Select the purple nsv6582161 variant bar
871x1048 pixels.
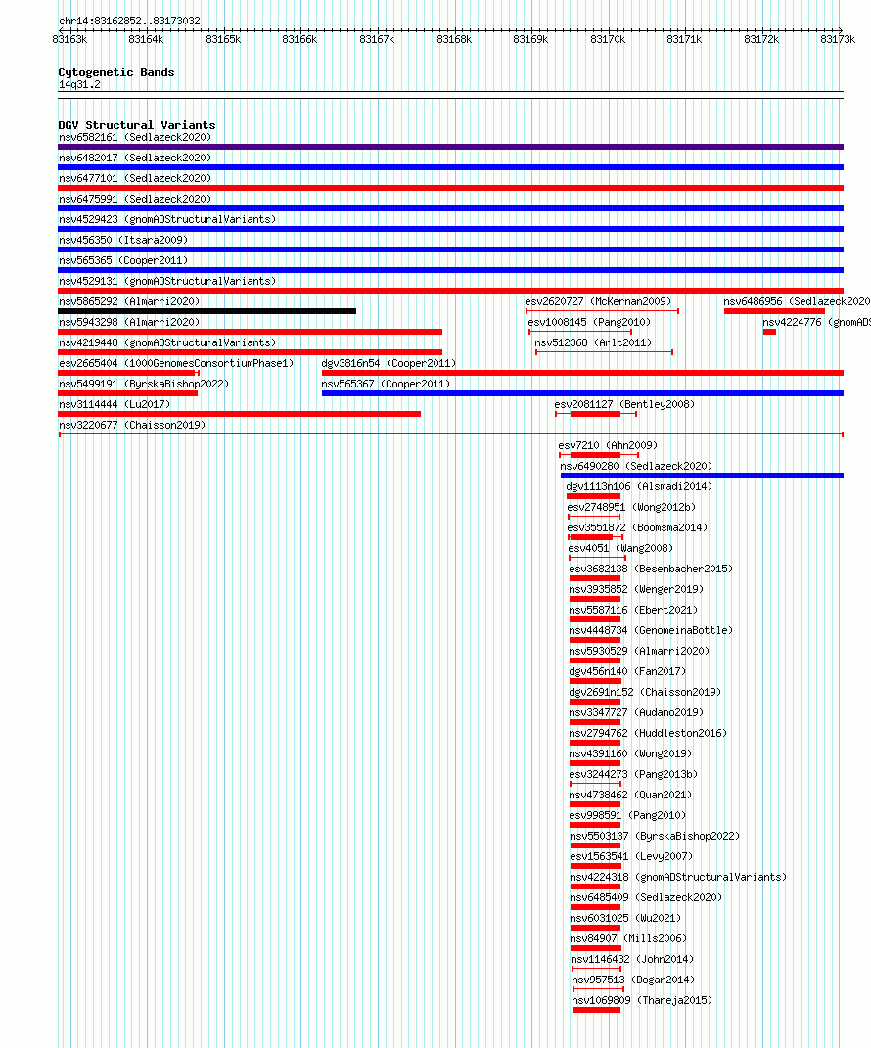click(450, 147)
